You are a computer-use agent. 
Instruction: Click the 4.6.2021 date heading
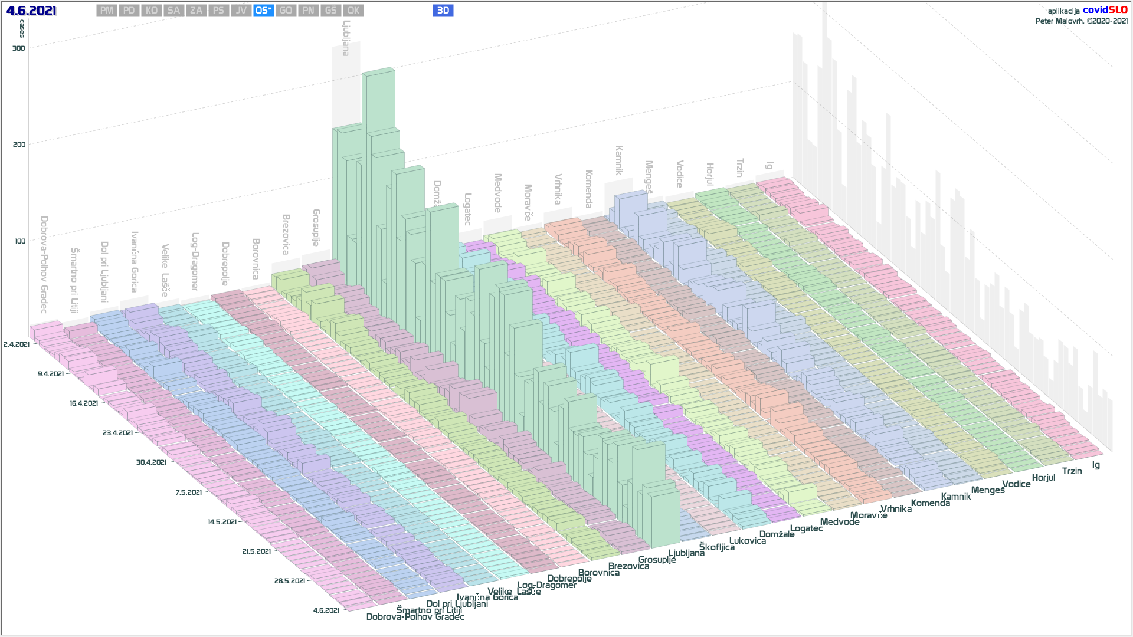31,11
